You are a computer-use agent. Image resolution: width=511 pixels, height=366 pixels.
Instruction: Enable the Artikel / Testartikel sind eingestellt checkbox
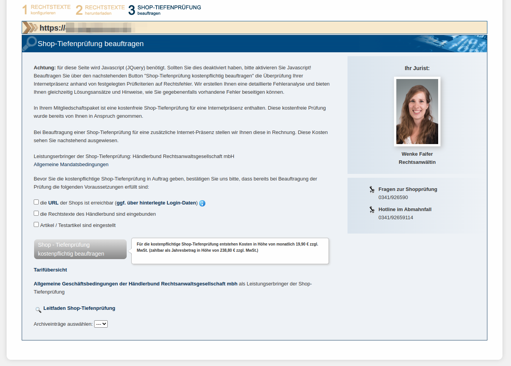[x=36, y=225]
